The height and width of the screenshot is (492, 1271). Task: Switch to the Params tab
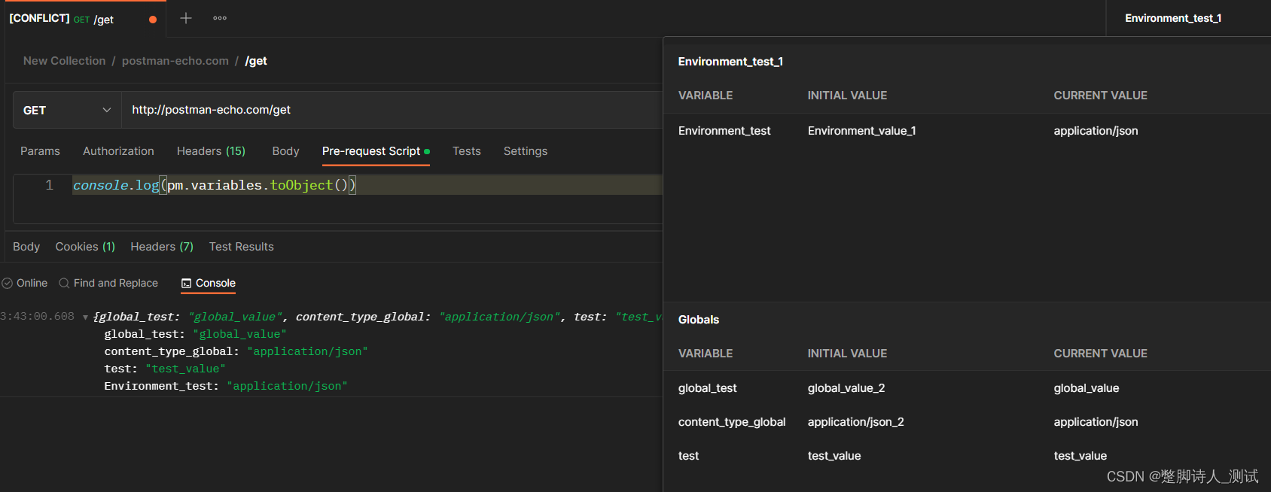40,151
